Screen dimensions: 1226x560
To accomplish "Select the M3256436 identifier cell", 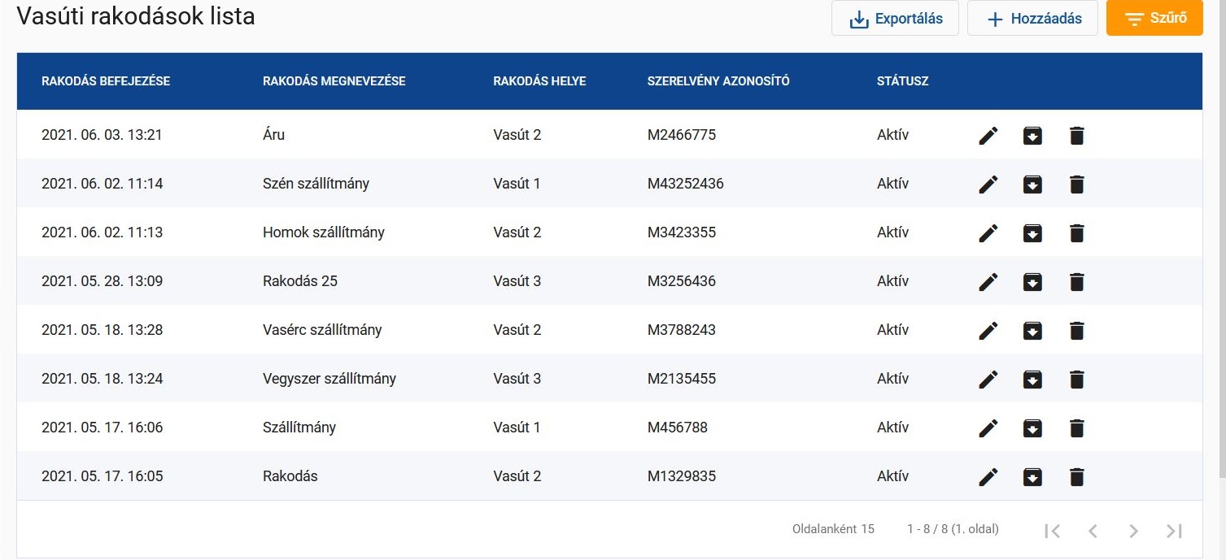I will [682, 281].
